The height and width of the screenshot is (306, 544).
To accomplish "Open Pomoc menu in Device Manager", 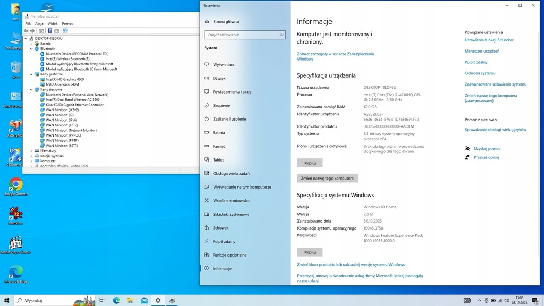I will pyautogui.click(x=67, y=23).
